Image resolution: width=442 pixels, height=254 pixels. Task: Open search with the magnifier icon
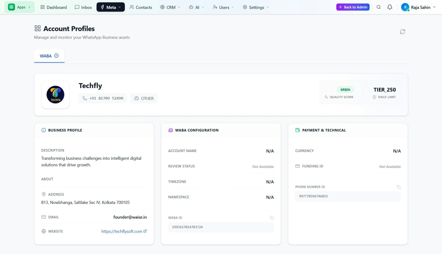tap(379, 7)
